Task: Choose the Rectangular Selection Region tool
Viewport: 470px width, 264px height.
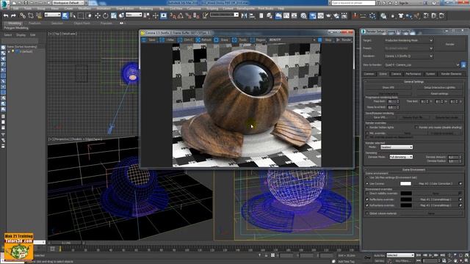Action: [81, 15]
